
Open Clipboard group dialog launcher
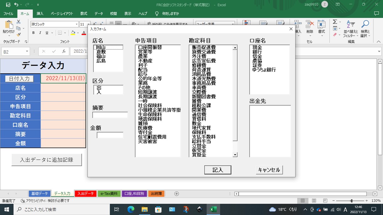[x=26, y=41]
